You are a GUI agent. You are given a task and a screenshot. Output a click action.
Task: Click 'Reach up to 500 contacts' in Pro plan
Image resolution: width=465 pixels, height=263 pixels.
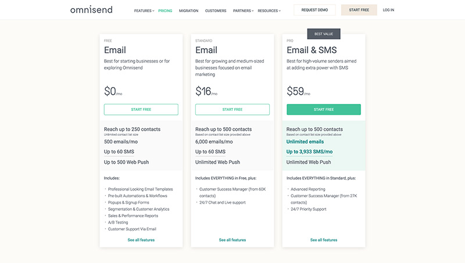314,129
